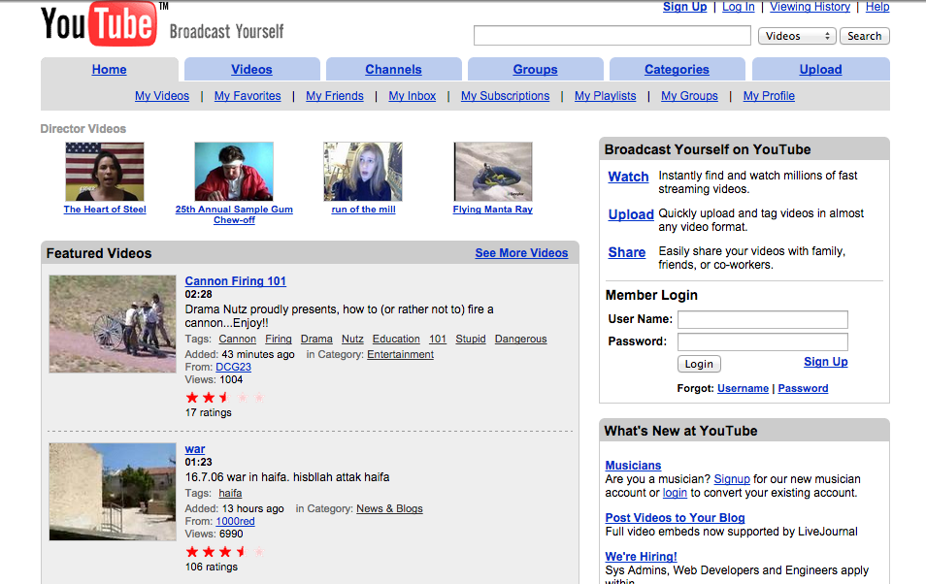
Task: Focus the User Name field
Action: tap(762, 319)
